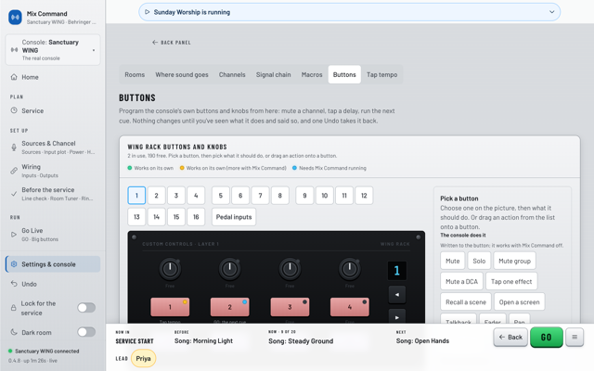Open Before the service checks
This screenshot has width=594, height=371.
coord(53,194)
